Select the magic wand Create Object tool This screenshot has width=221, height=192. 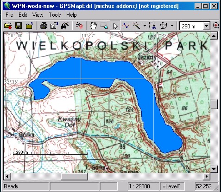tap(136, 26)
